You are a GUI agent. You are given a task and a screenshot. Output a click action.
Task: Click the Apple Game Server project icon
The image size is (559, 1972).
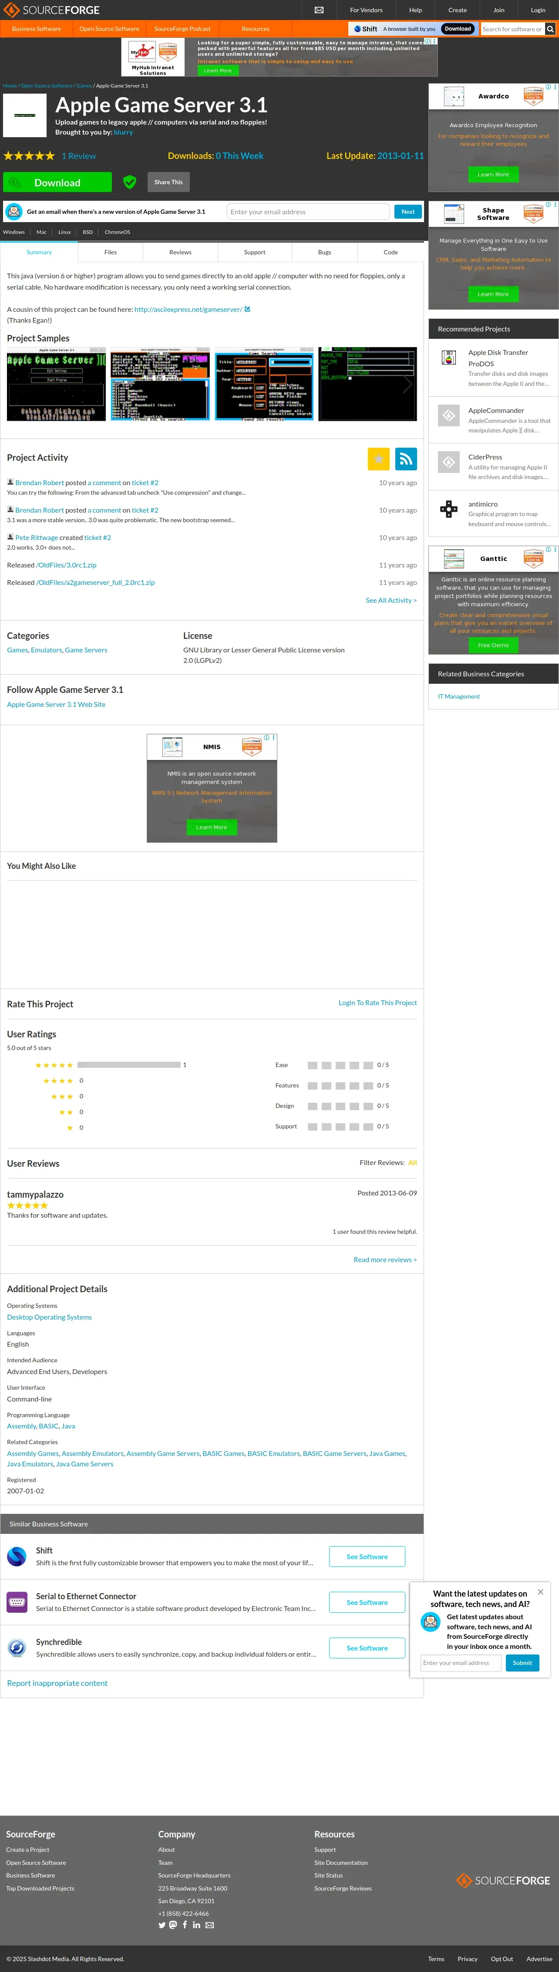(x=25, y=115)
